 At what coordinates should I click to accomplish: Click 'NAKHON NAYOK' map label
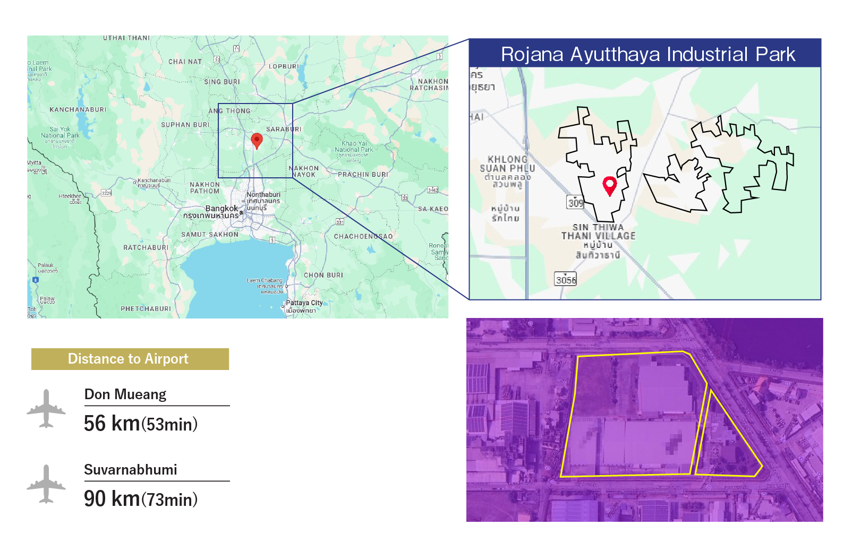click(304, 171)
